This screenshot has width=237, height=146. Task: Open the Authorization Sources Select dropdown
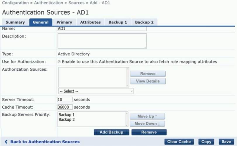tap(96, 91)
